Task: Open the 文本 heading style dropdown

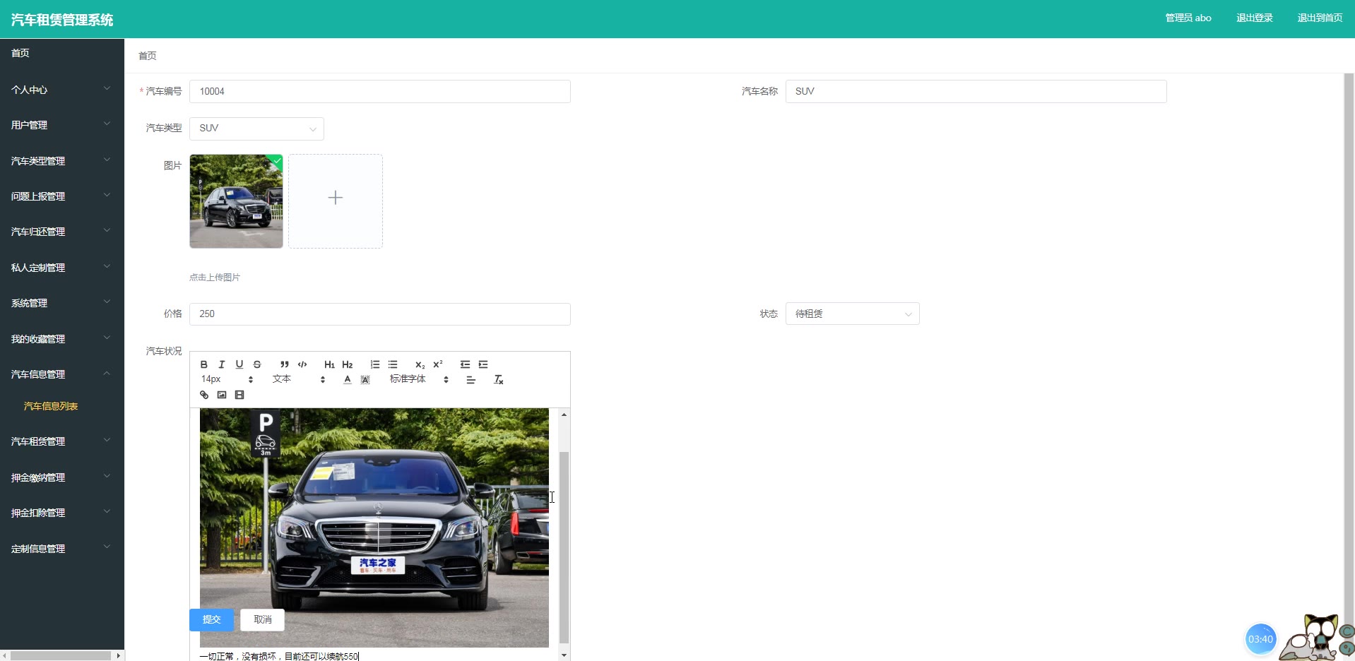Action: click(x=299, y=379)
